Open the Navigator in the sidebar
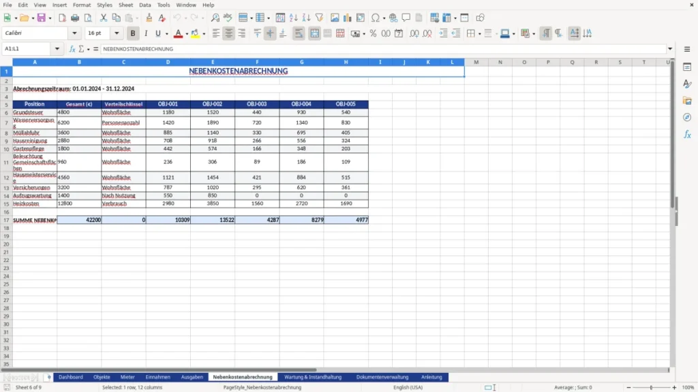 [687, 117]
